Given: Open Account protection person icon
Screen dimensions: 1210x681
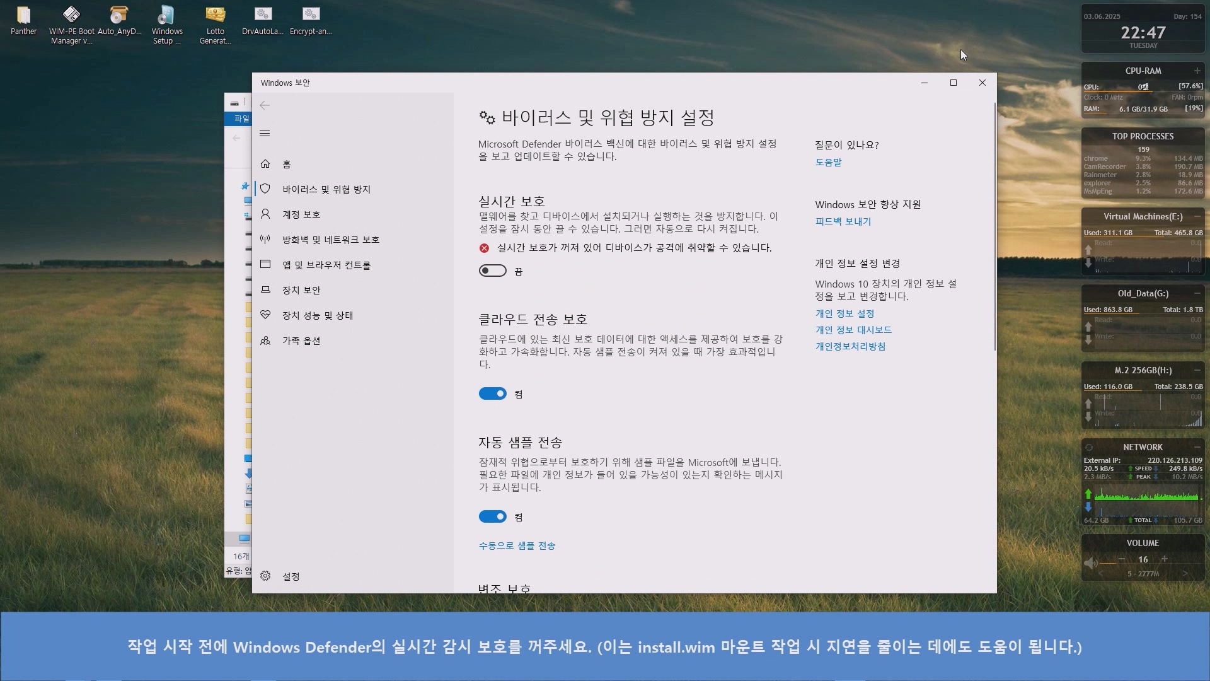Looking at the screenshot, I should pyautogui.click(x=265, y=214).
